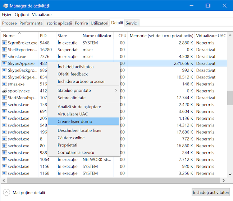Sort by the Stare column header
This screenshot has width=233, height=201.
pos(69,35)
